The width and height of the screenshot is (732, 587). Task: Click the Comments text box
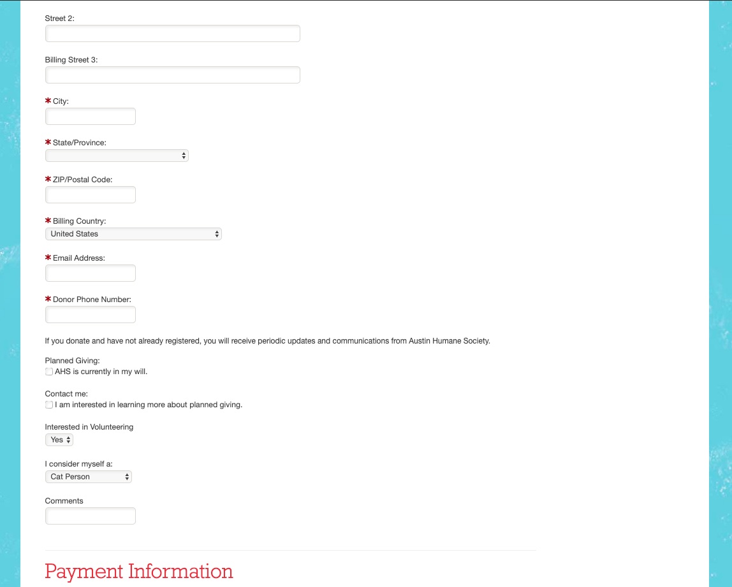(91, 516)
